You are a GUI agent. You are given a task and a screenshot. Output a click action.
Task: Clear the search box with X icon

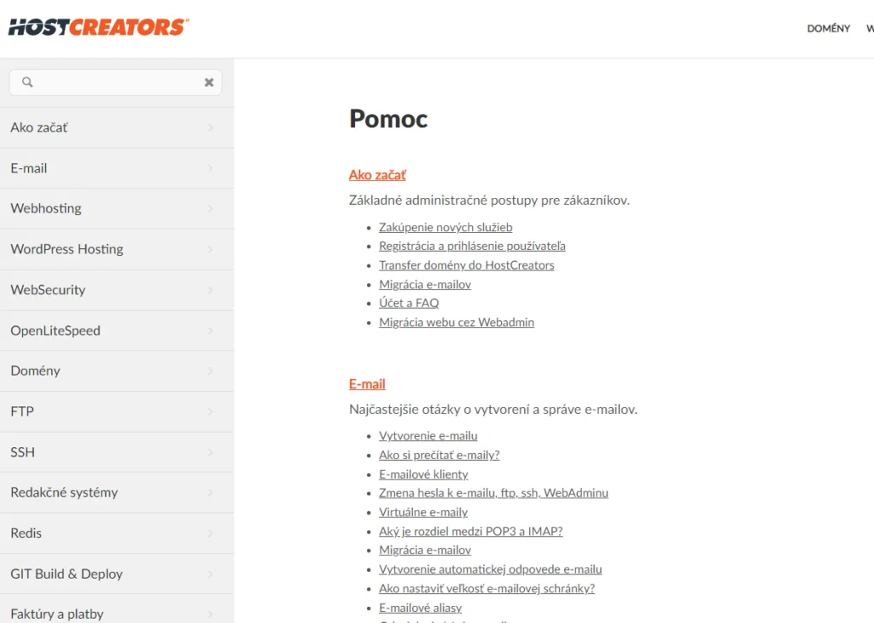pyautogui.click(x=209, y=83)
